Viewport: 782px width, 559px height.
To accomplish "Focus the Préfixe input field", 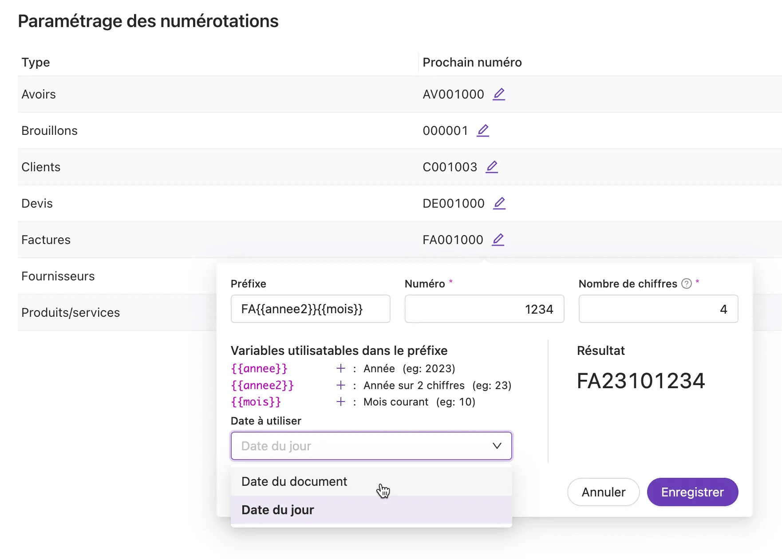I will click(x=311, y=309).
